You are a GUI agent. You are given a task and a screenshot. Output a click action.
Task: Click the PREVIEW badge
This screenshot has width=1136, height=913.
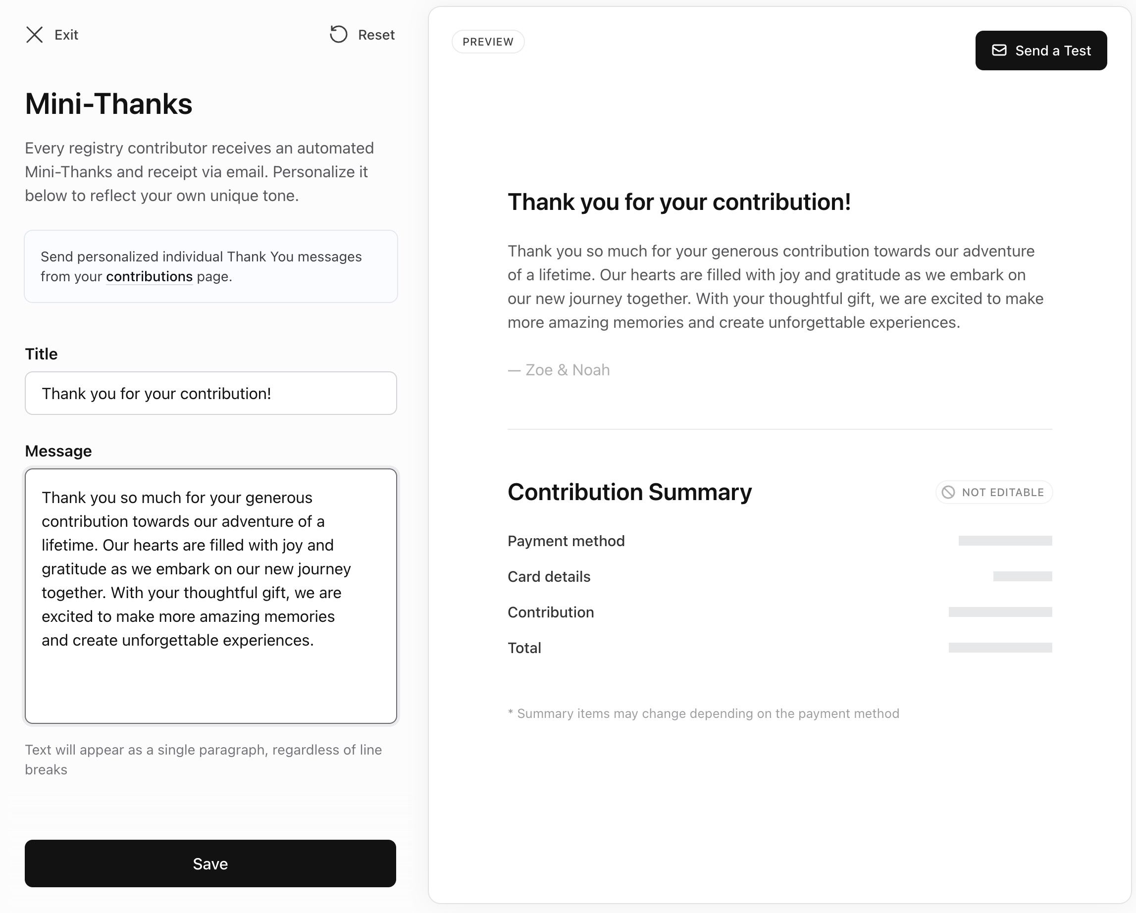(488, 42)
